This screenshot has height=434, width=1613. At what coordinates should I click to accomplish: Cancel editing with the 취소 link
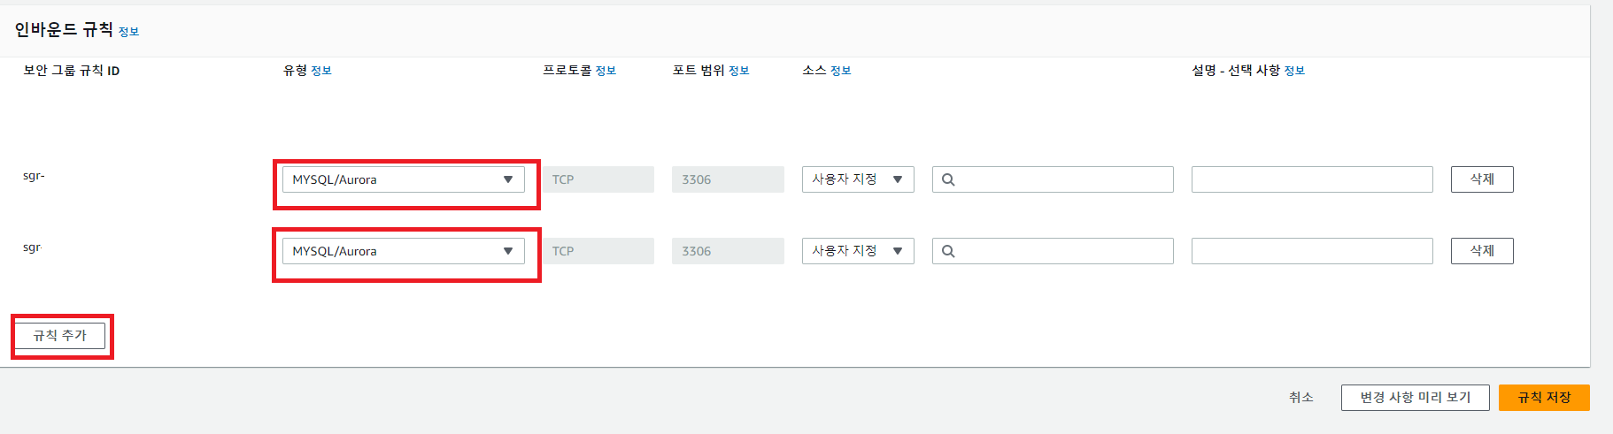pyautogui.click(x=1300, y=398)
